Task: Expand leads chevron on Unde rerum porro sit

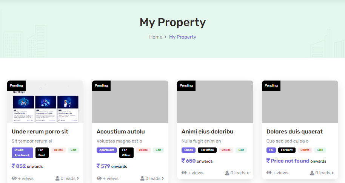Action: [x=78, y=178]
